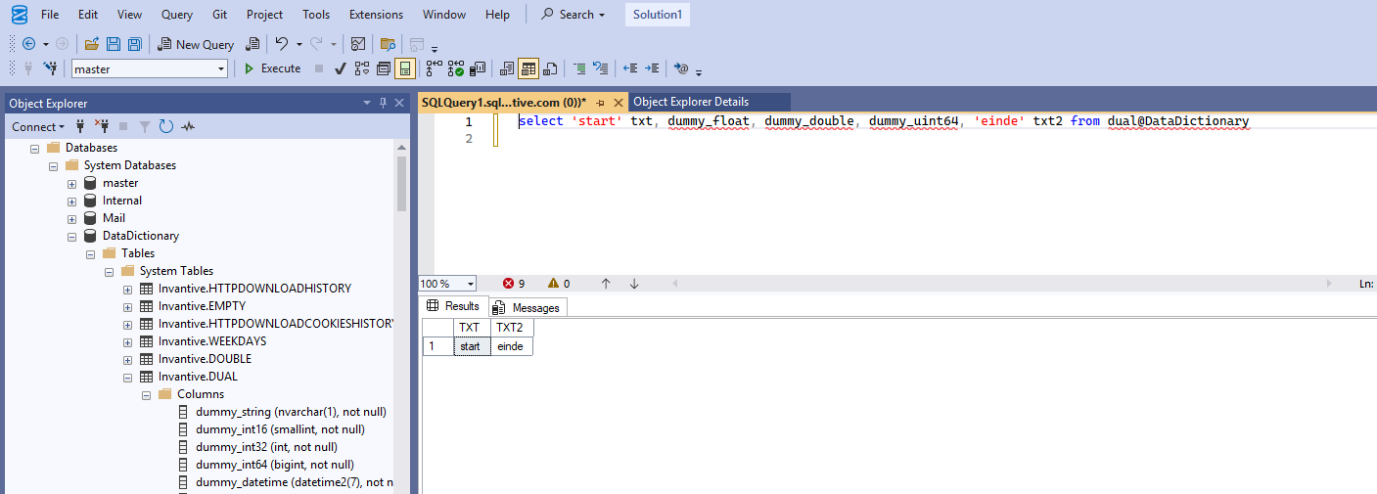Click the Save All icon
Screen dimensions: 1377x494
[134, 44]
